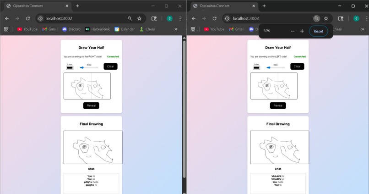
Task: Open a new tab in left window
Action: point(77,6)
